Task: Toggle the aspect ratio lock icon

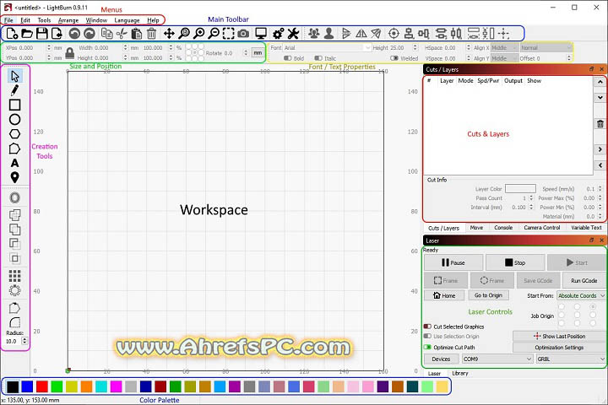Action: tap(70, 52)
